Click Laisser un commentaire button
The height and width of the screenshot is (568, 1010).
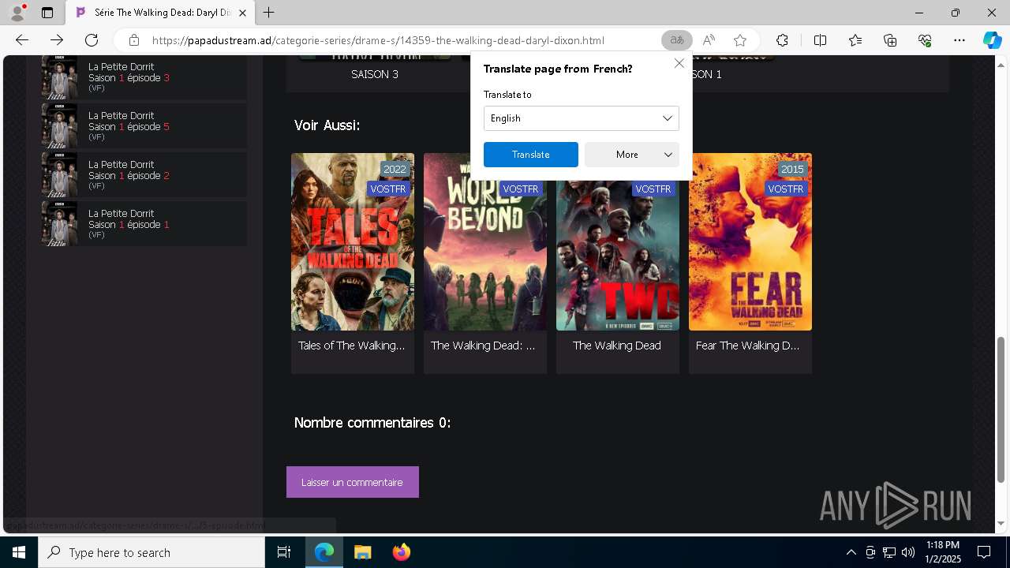tap(352, 482)
